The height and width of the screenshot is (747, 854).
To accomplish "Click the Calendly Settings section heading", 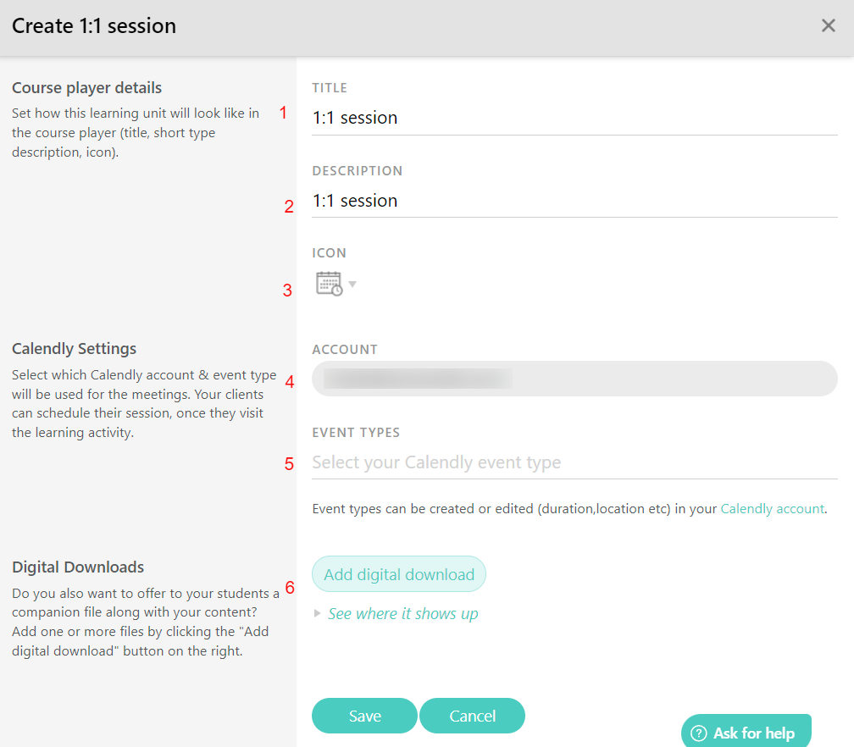I will click(74, 348).
